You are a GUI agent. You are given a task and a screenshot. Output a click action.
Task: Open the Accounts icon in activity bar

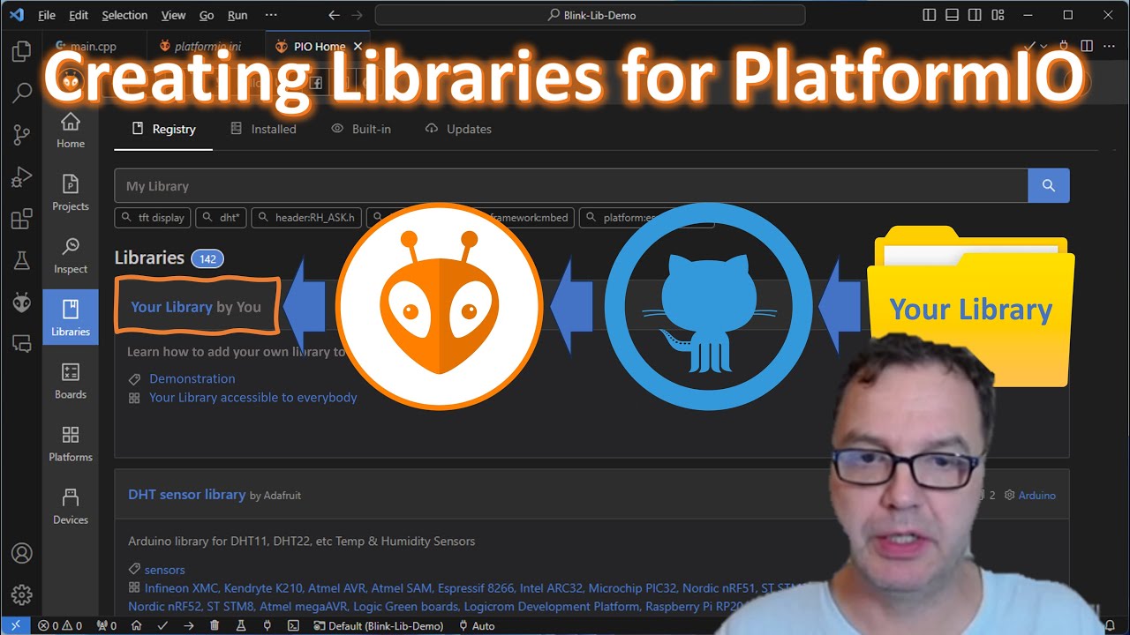(21, 553)
